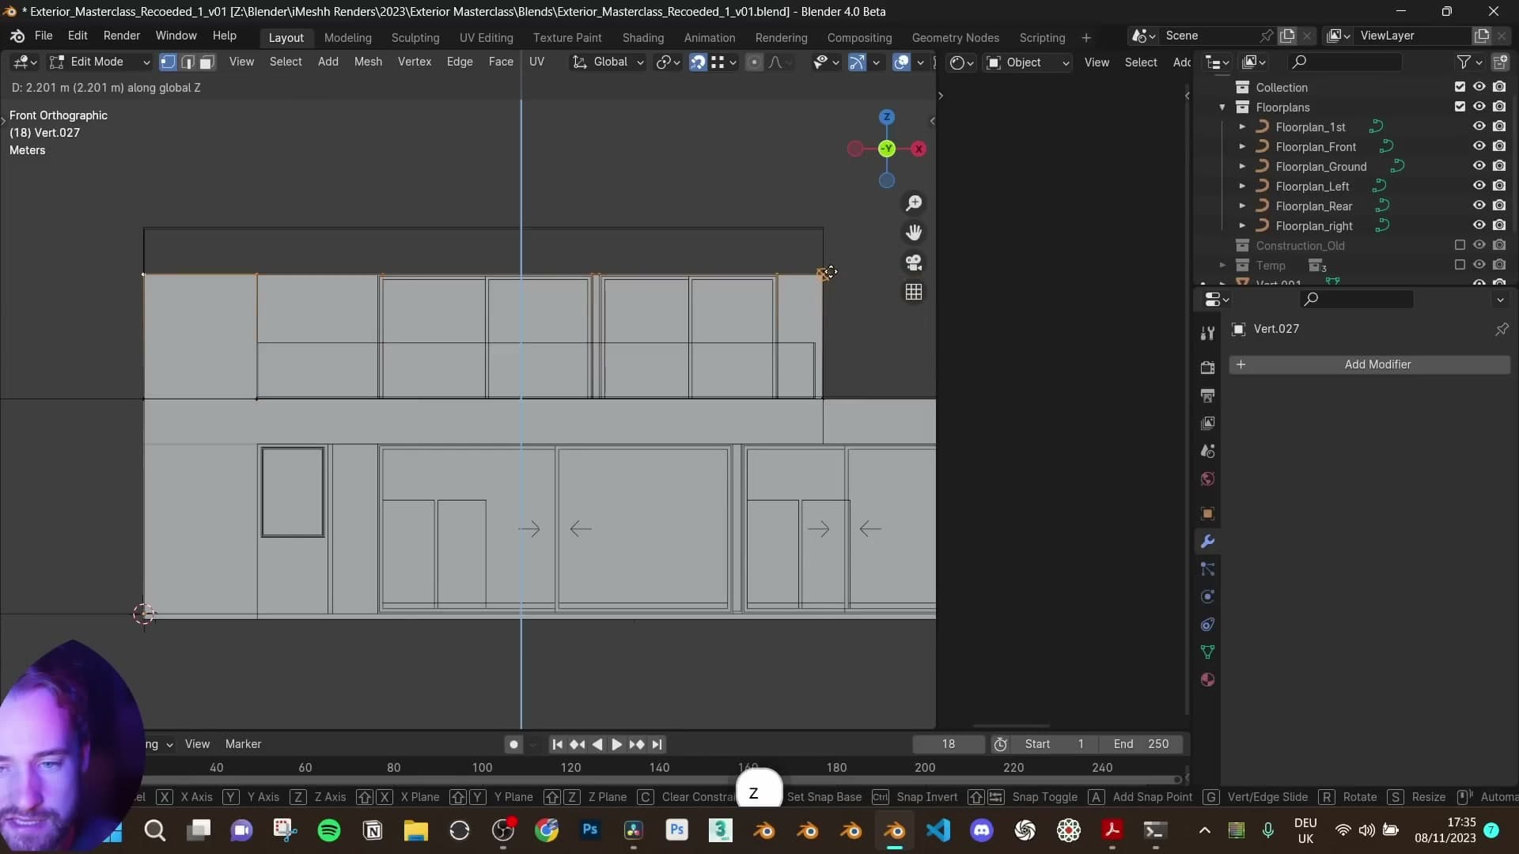Open the Global transform orientation dropdown
The image size is (1519, 854).
click(x=608, y=62)
